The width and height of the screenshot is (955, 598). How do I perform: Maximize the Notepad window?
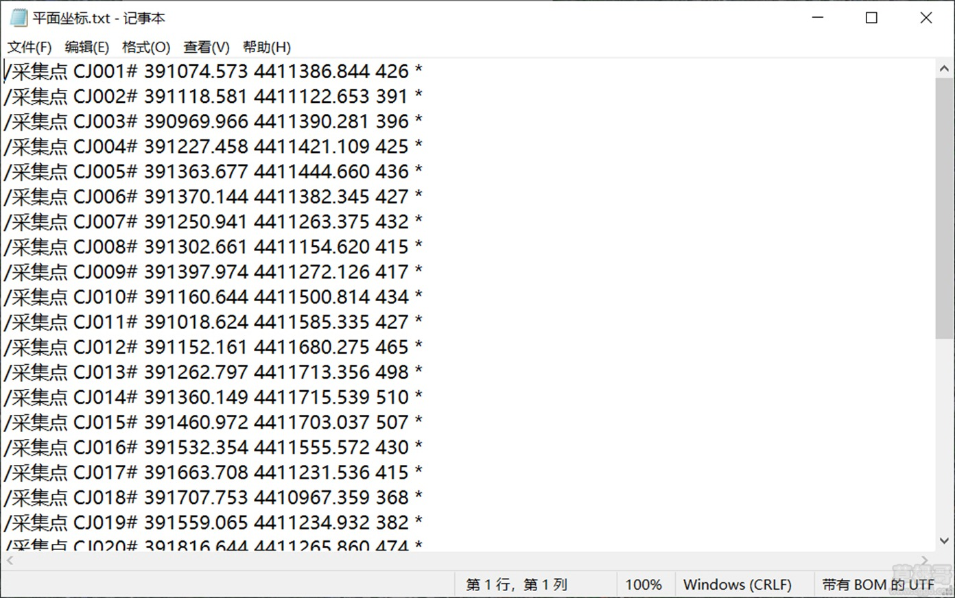[871, 18]
